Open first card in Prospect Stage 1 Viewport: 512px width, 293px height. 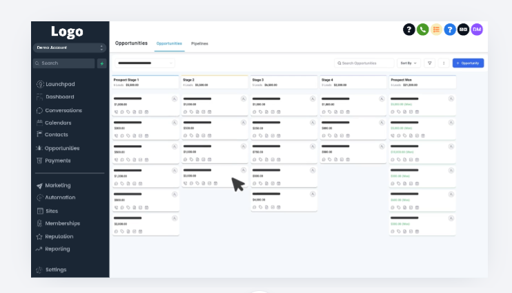click(146, 103)
